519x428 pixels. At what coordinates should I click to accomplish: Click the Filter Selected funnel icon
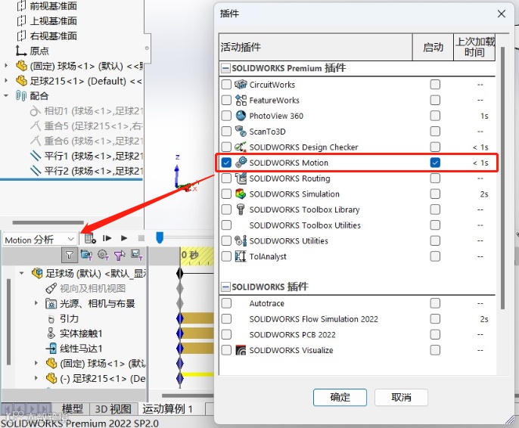(x=120, y=255)
